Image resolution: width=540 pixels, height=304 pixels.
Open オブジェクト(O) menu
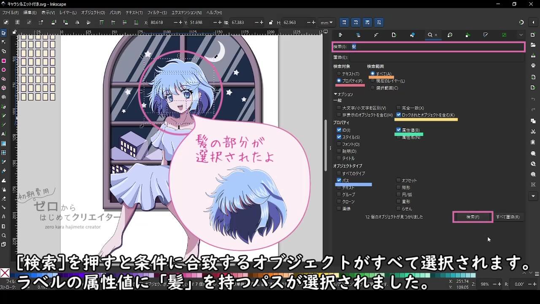[x=93, y=13]
